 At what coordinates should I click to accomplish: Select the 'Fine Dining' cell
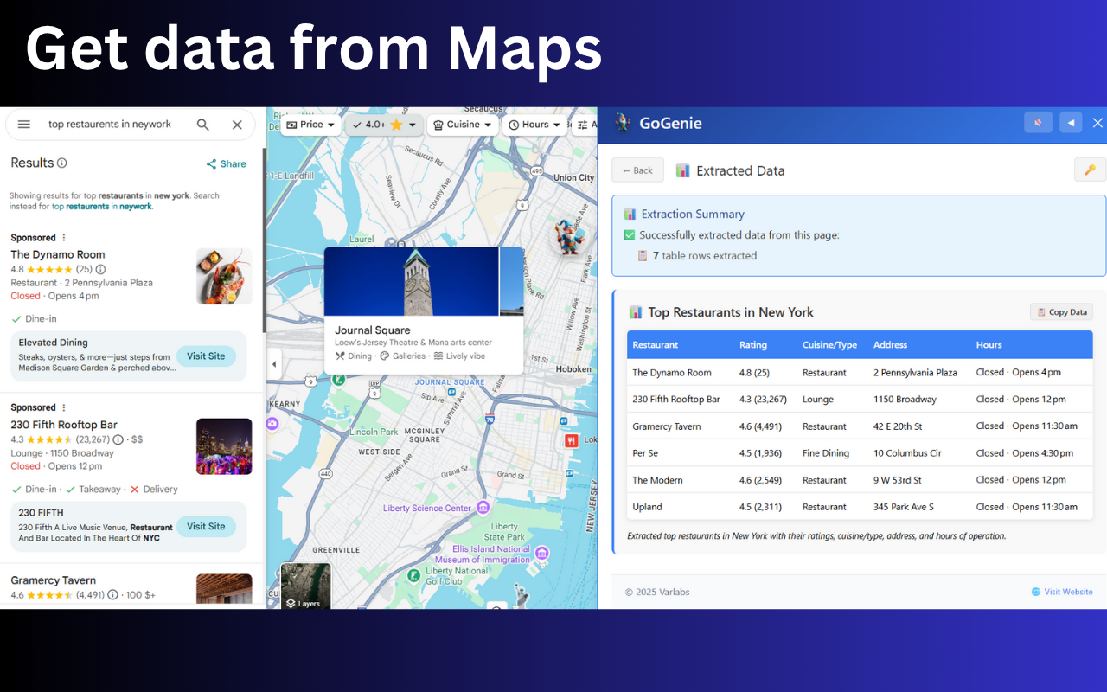826,453
